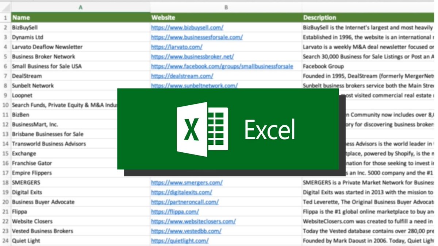Image resolution: width=438 pixels, height=246 pixels.
Task: Select the Empire Flippers cell
Action: [68, 173]
